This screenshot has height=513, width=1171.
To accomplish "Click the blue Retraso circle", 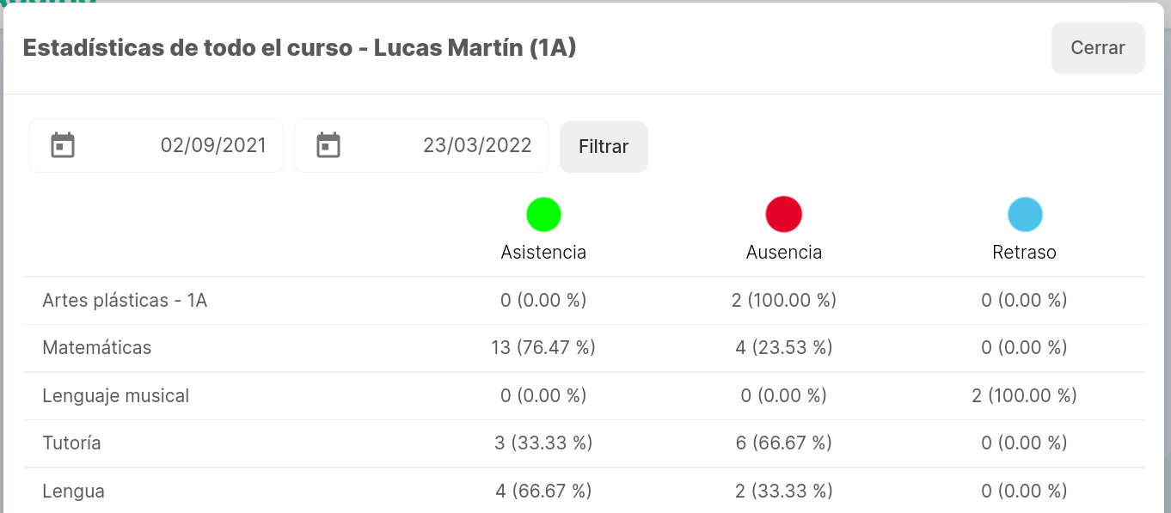I will (x=1025, y=214).
